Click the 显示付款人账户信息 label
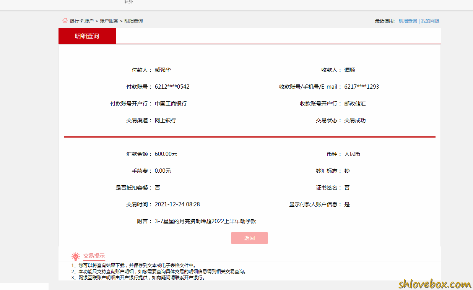Viewport: 473px width, 290px height. pos(315,204)
